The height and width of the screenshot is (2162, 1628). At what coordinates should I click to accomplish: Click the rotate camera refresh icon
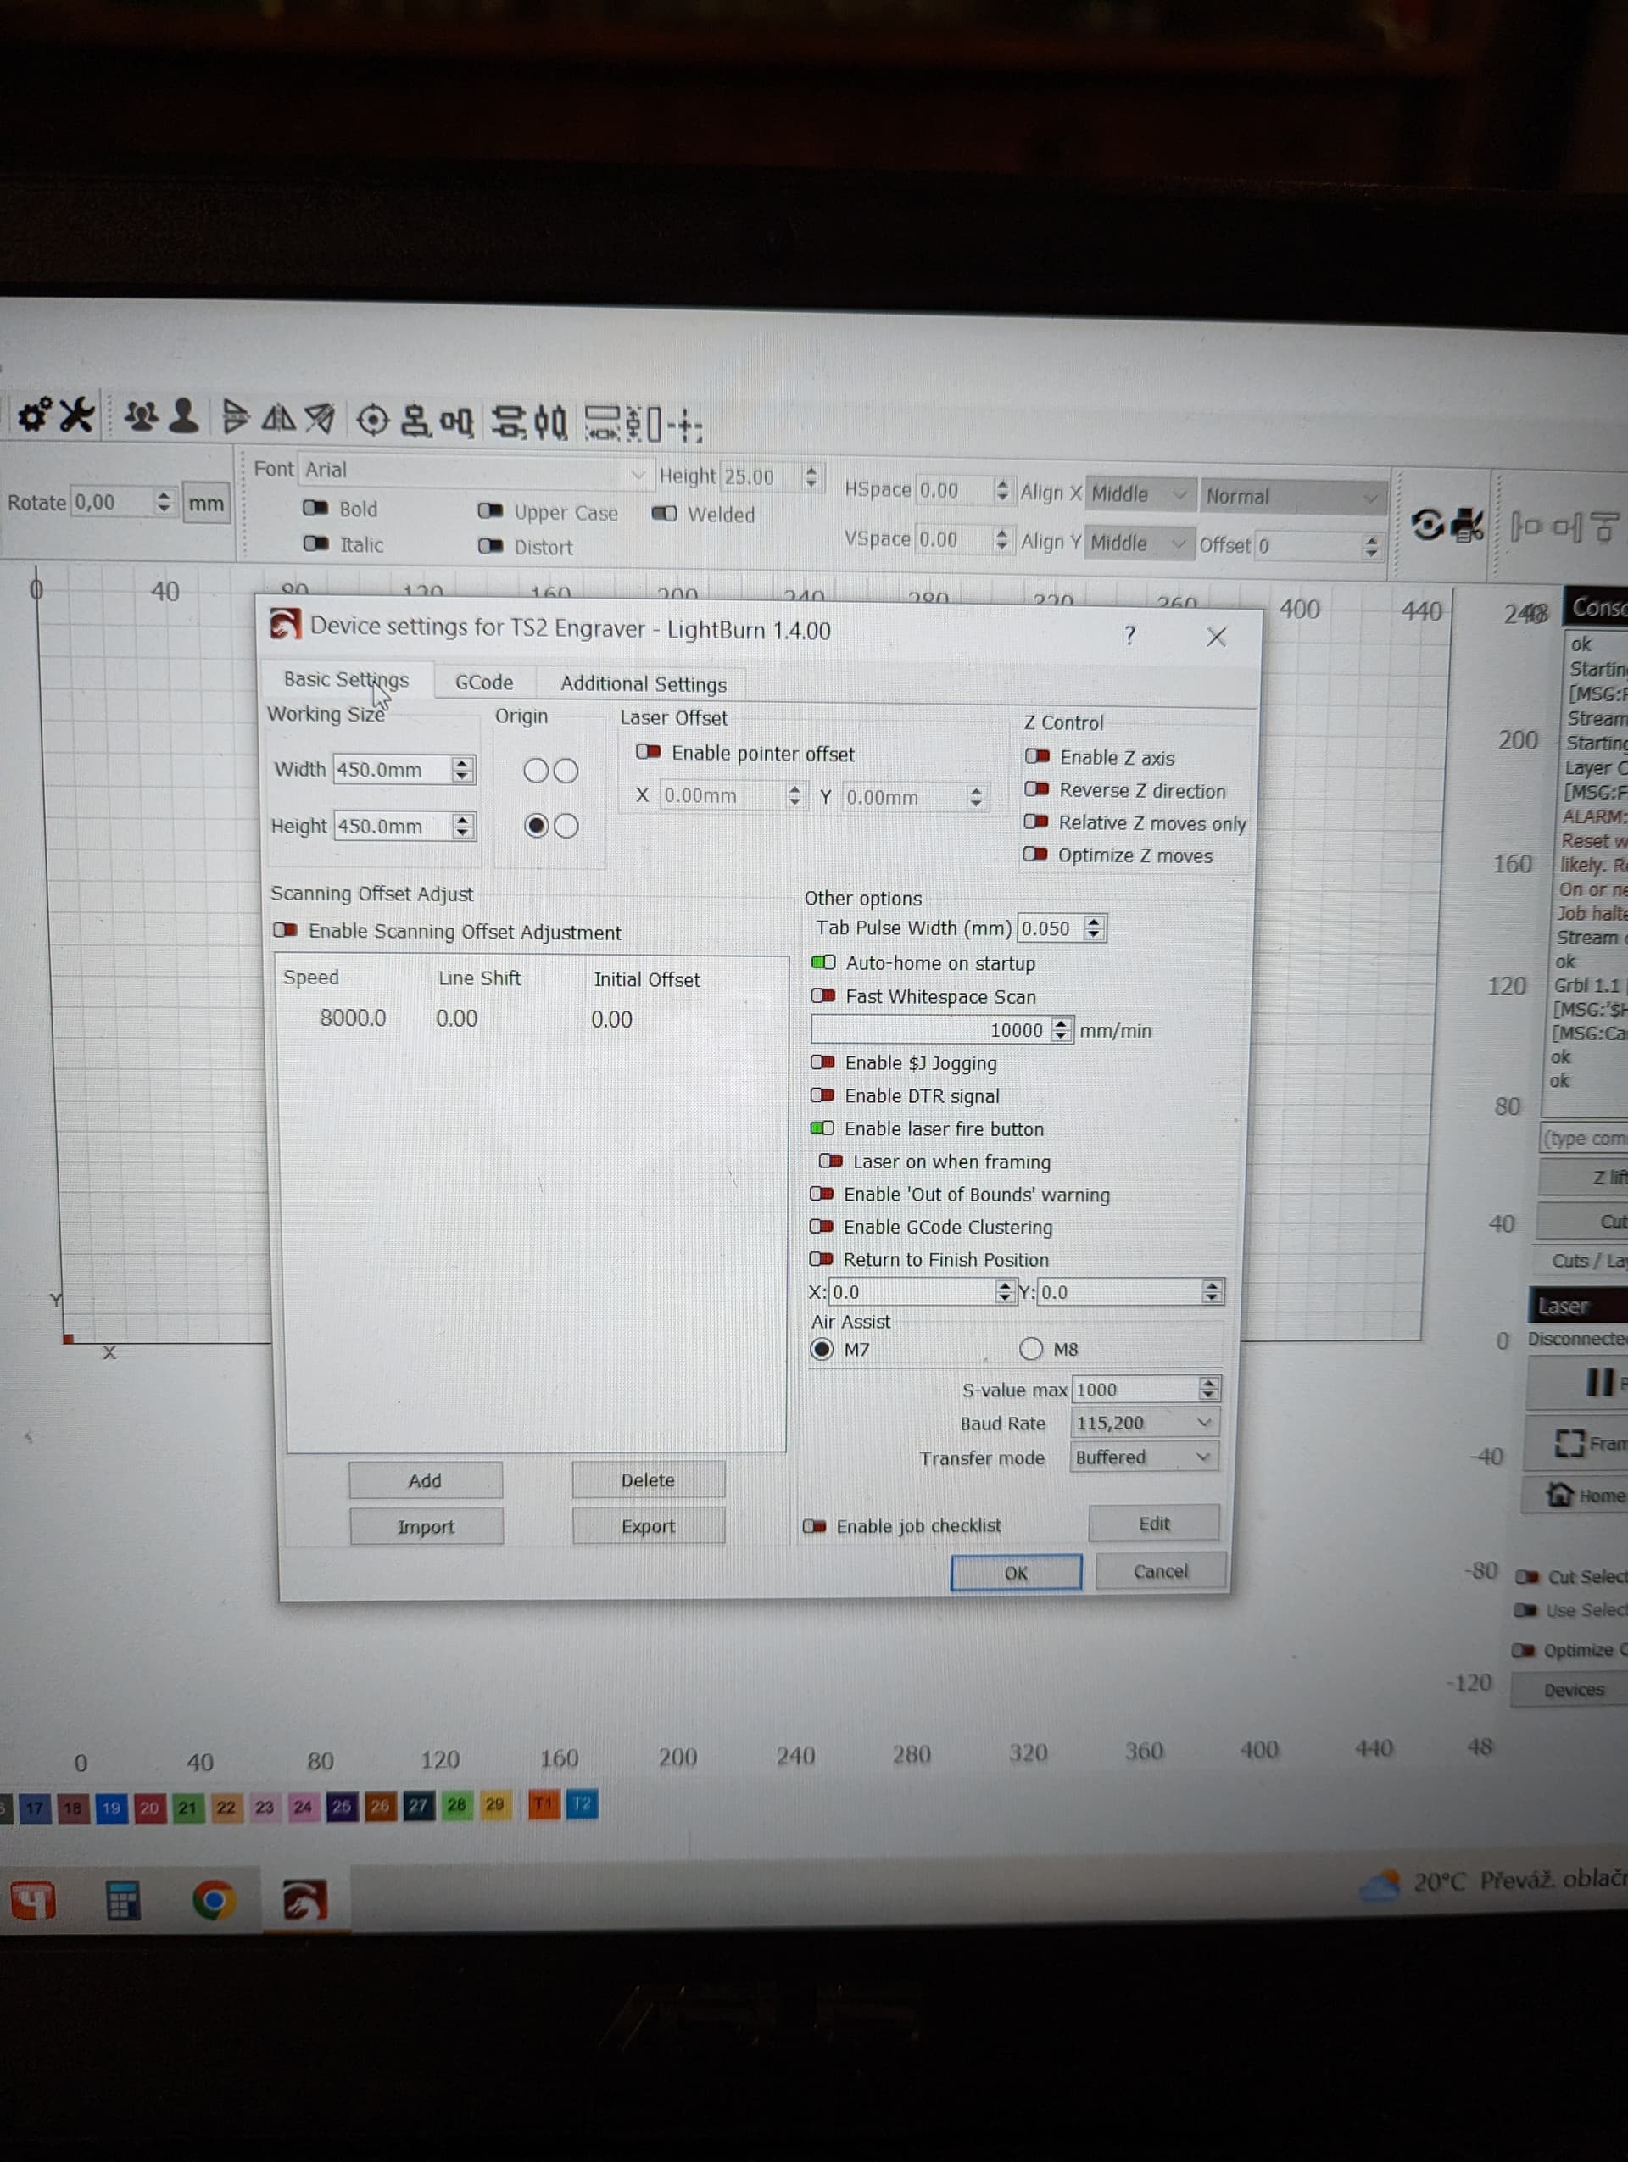[1428, 526]
